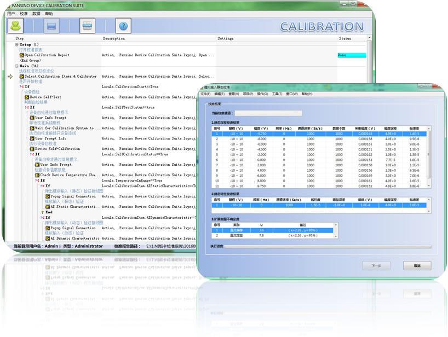Click the 取消 cancel button
The image size is (448, 337).
click(416, 265)
